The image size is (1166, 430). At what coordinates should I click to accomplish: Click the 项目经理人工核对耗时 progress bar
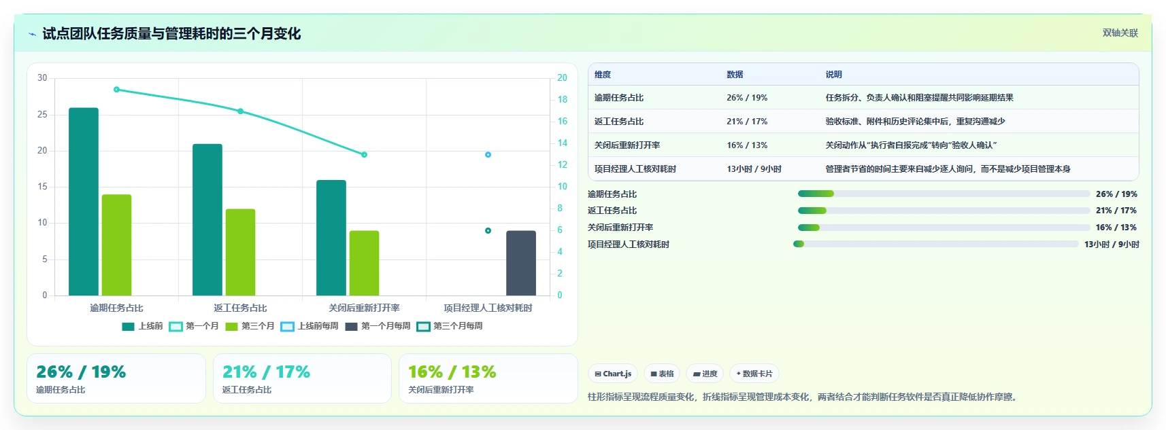[936, 244]
